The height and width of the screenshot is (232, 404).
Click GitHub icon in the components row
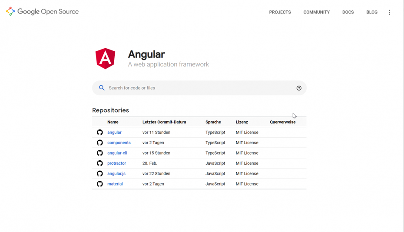coord(100,143)
